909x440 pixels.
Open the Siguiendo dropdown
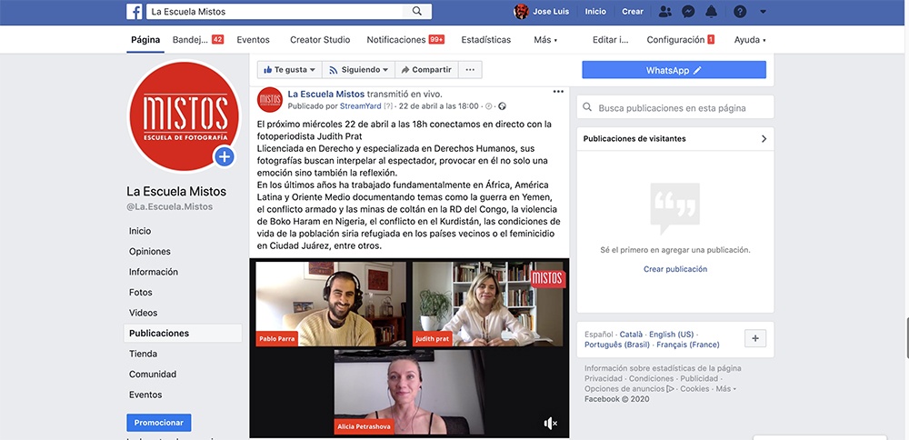tap(358, 70)
